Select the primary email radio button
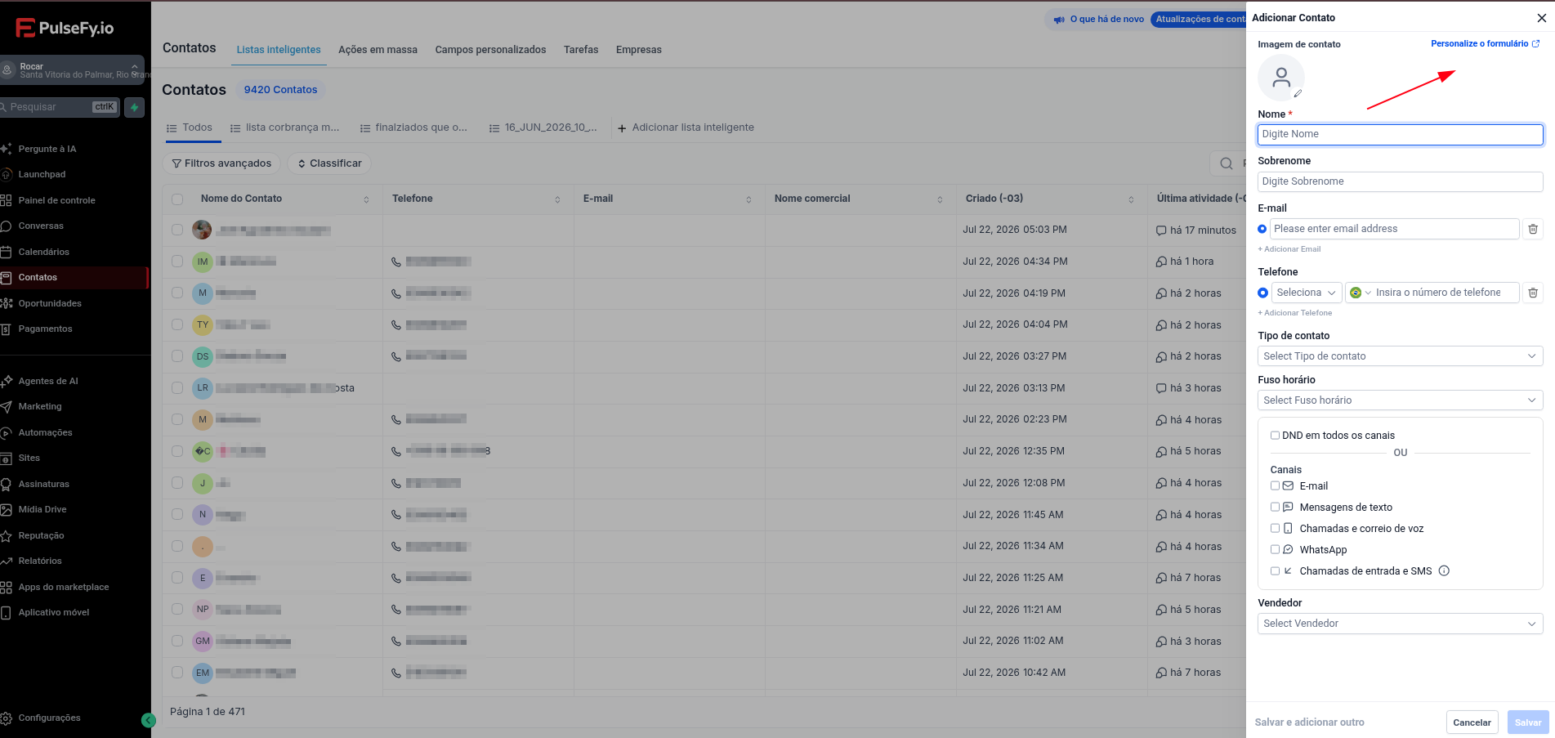This screenshot has height=738, width=1555. point(1262,229)
